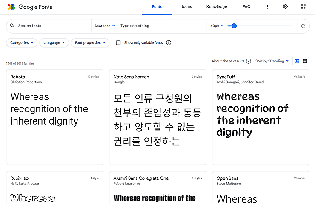Image resolution: width=315 pixels, height=204 pixels.
Task: Click the DynaPuff sample preview text
Action: pos(252,114)
